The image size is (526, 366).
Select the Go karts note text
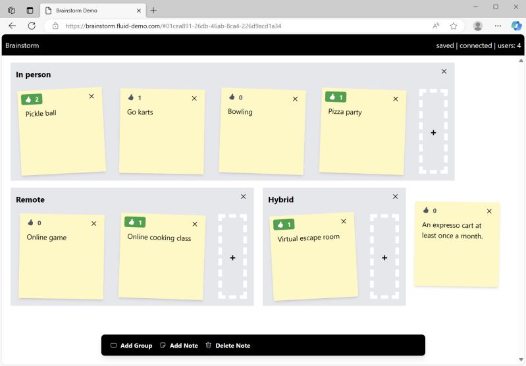click(x=140, y=112)
